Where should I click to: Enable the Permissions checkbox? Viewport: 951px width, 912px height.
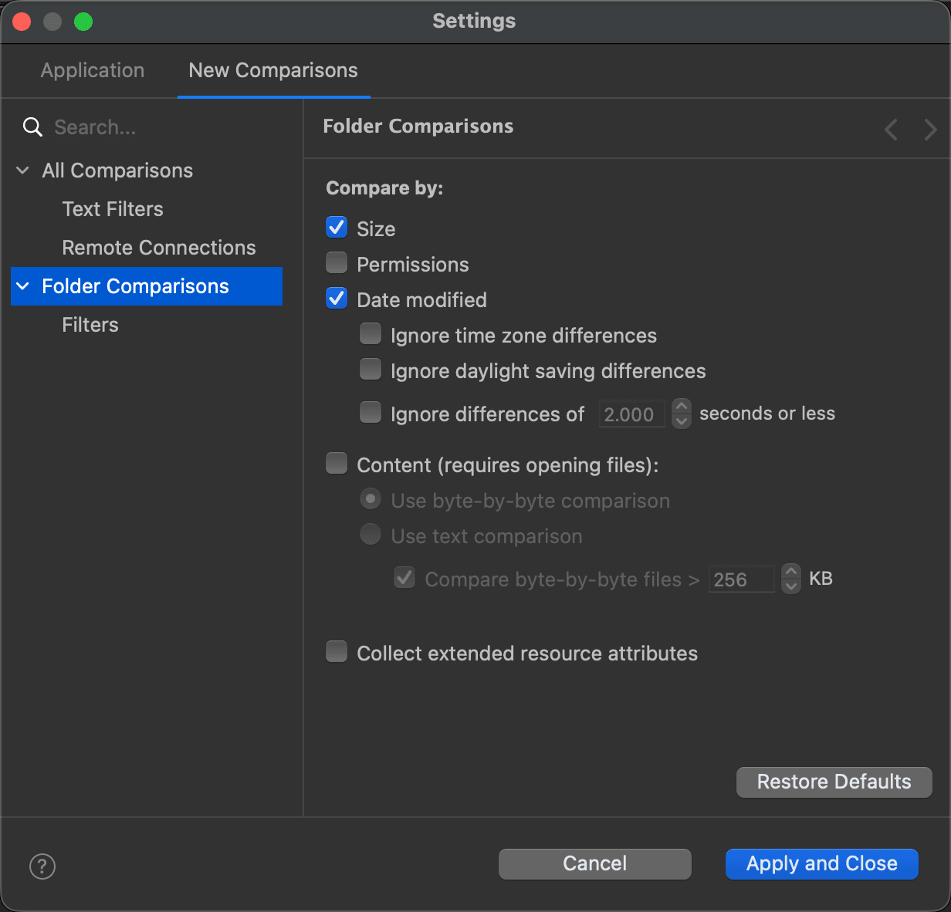(337, 263)
